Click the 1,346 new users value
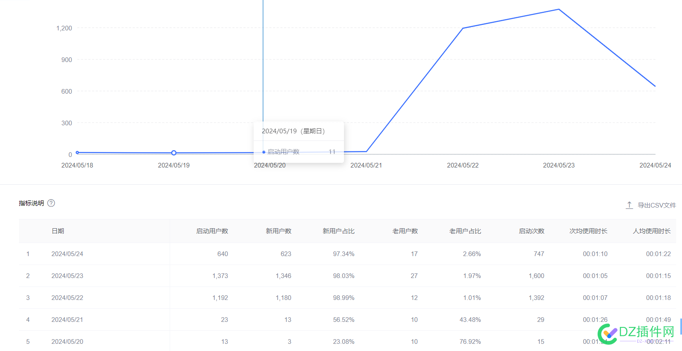The width and height of the screenshot is (682, 351). point(283,275)
